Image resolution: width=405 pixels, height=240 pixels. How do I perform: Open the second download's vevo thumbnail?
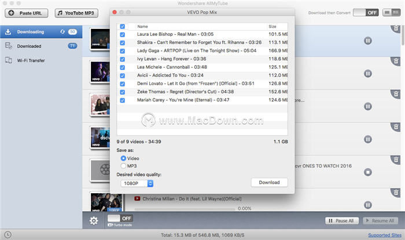click(x=100, y=72)
